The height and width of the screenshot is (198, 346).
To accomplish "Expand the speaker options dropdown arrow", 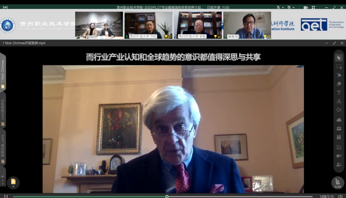I will point(294,7).
